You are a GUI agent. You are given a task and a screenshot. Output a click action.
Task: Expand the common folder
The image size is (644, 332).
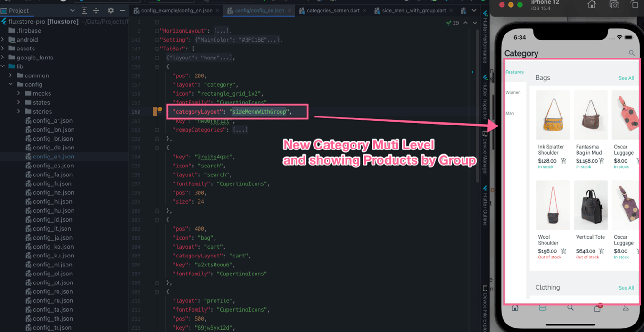pyautogui.click(x=11, y=75)
